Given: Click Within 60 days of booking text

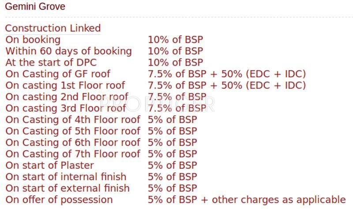Looking at the screenshot, I should [68, 51].
